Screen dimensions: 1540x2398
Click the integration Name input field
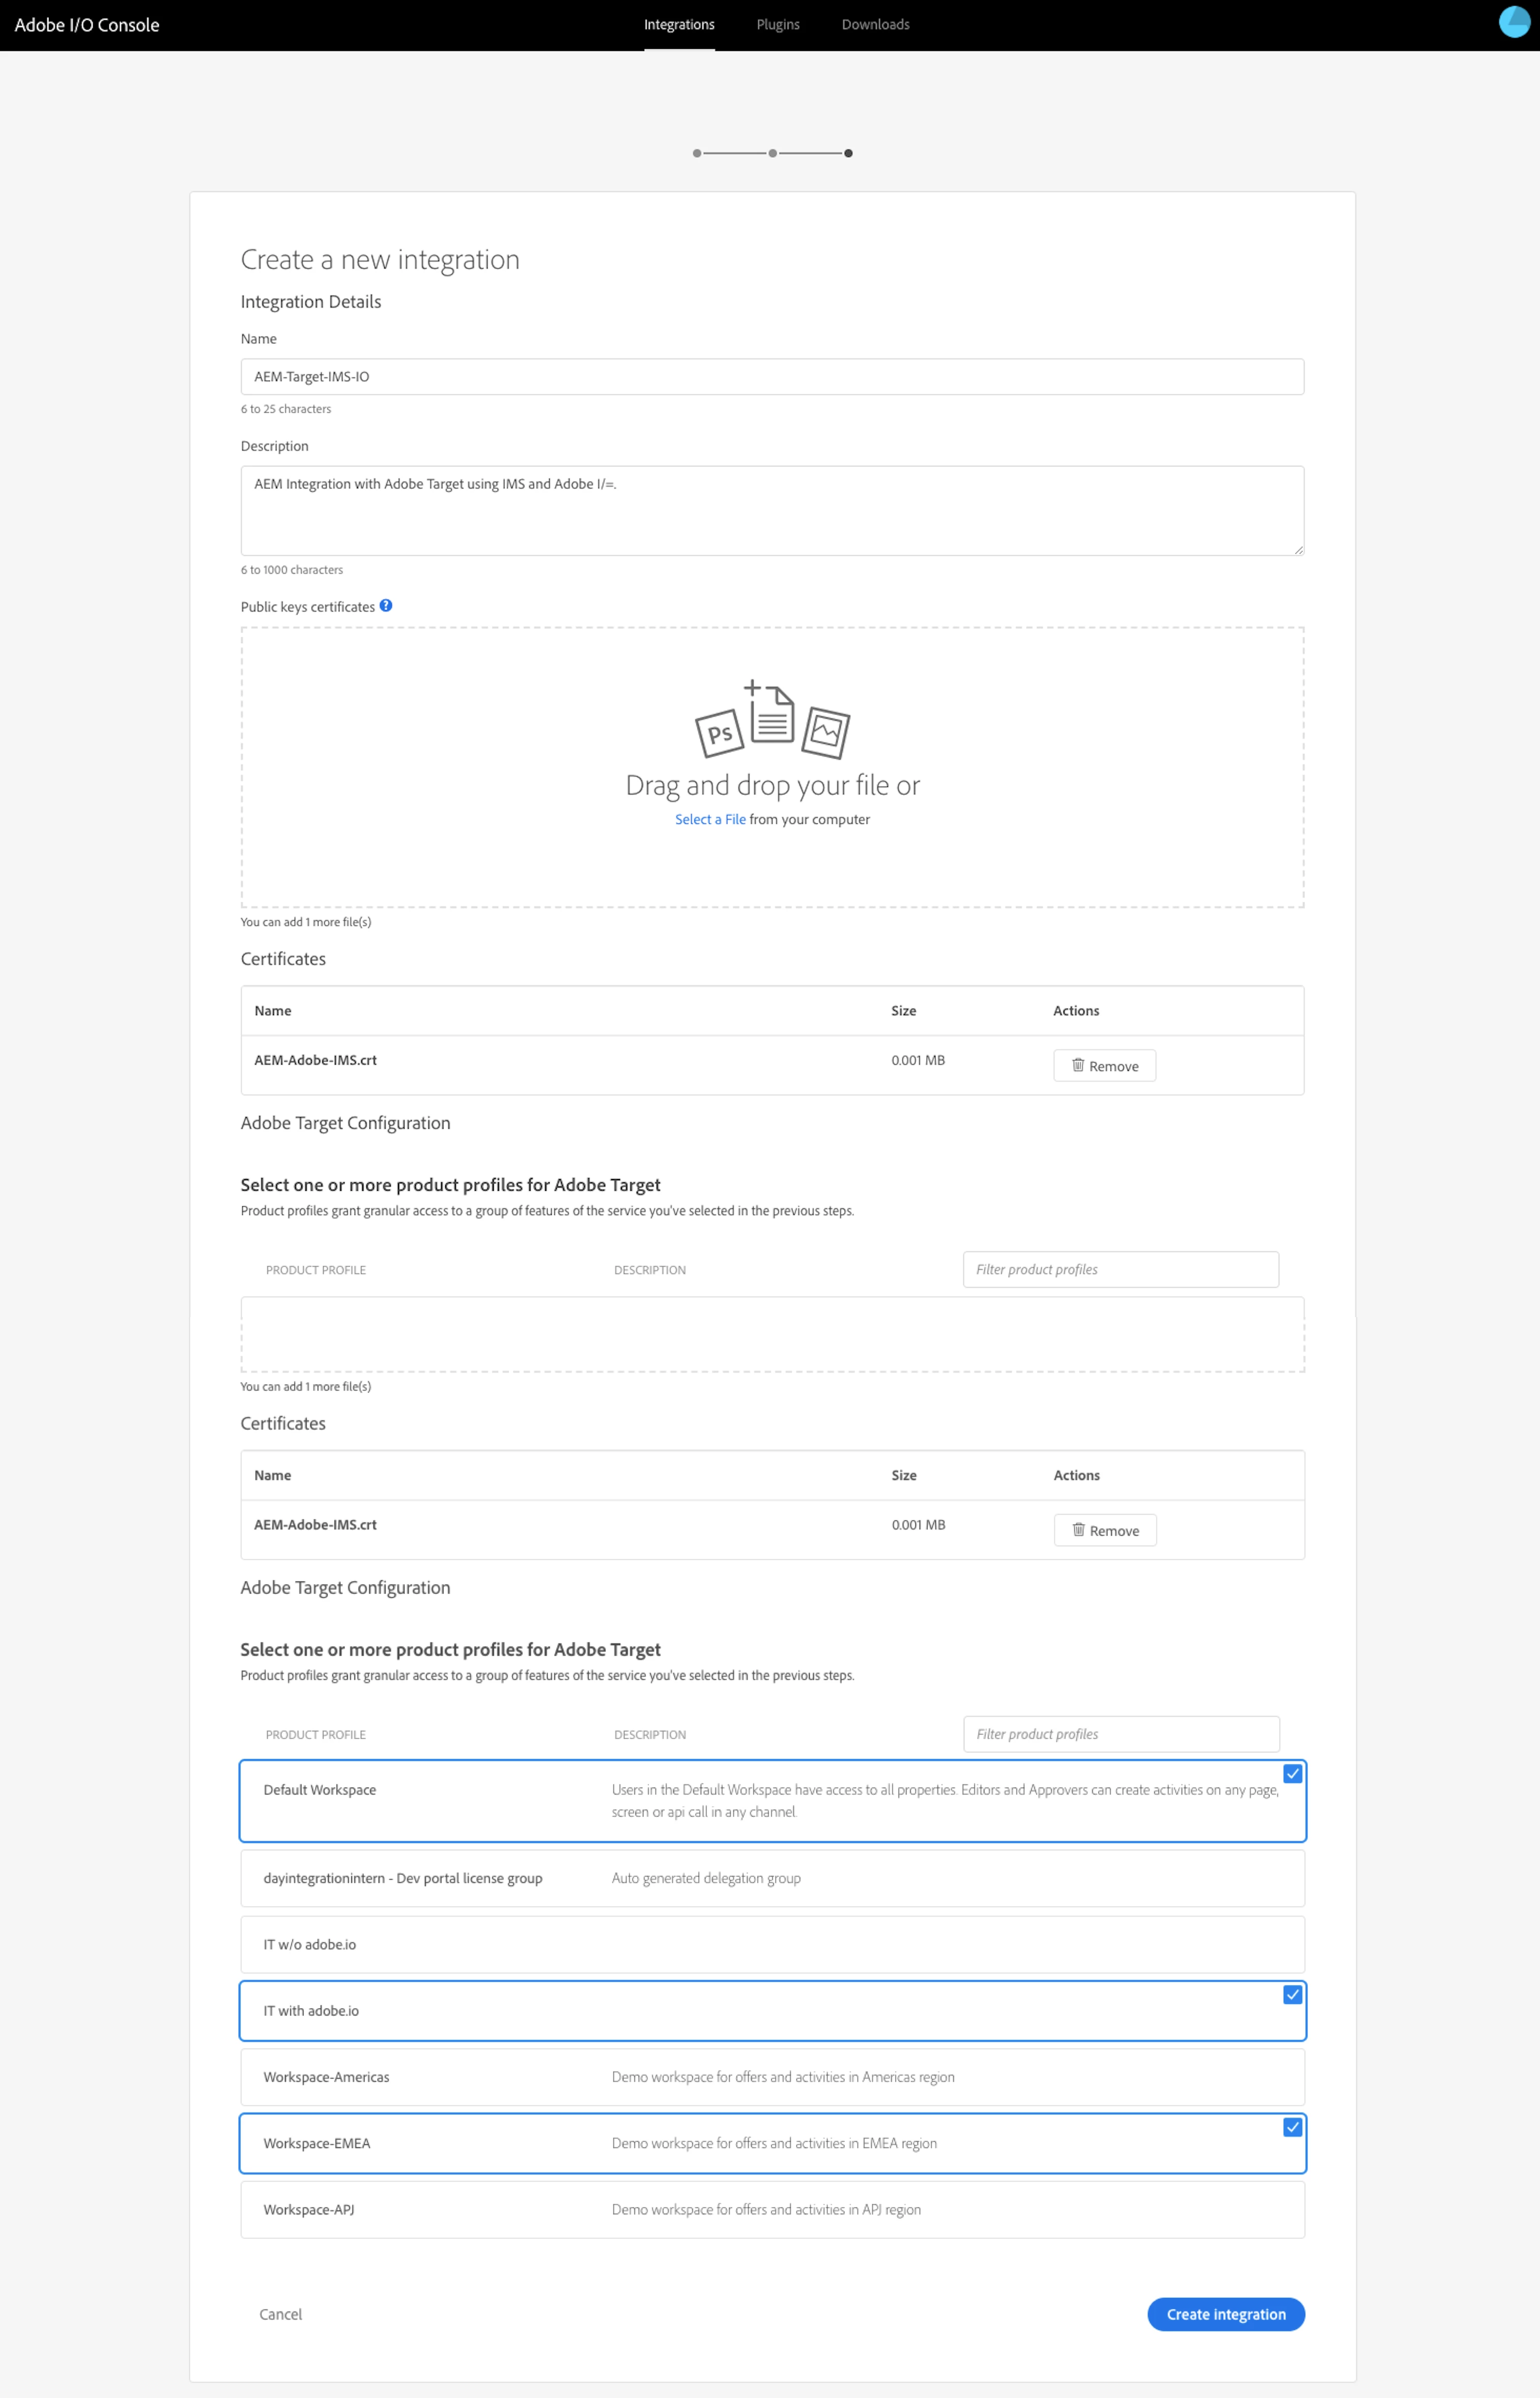click(772, 377)
